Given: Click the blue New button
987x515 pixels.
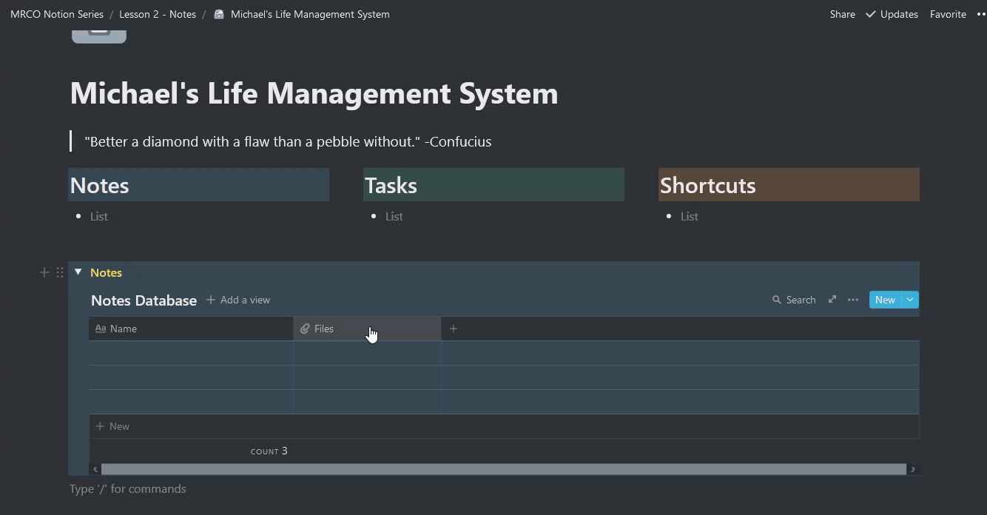Looking at the screenshot, I should pos(885,300).
